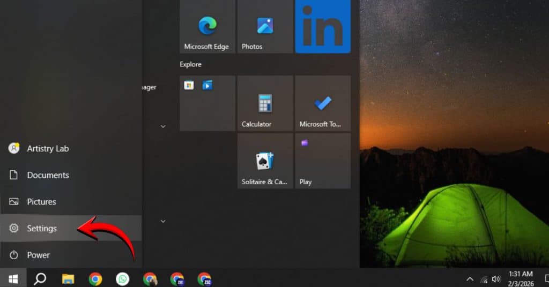Open the Play folder tile
Screen dimensions: 549x287
point(323,161)
